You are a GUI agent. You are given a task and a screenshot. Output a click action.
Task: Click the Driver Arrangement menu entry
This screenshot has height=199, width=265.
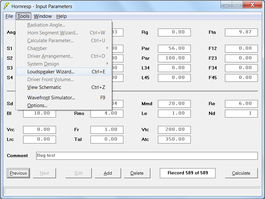(x=63, y=56)
